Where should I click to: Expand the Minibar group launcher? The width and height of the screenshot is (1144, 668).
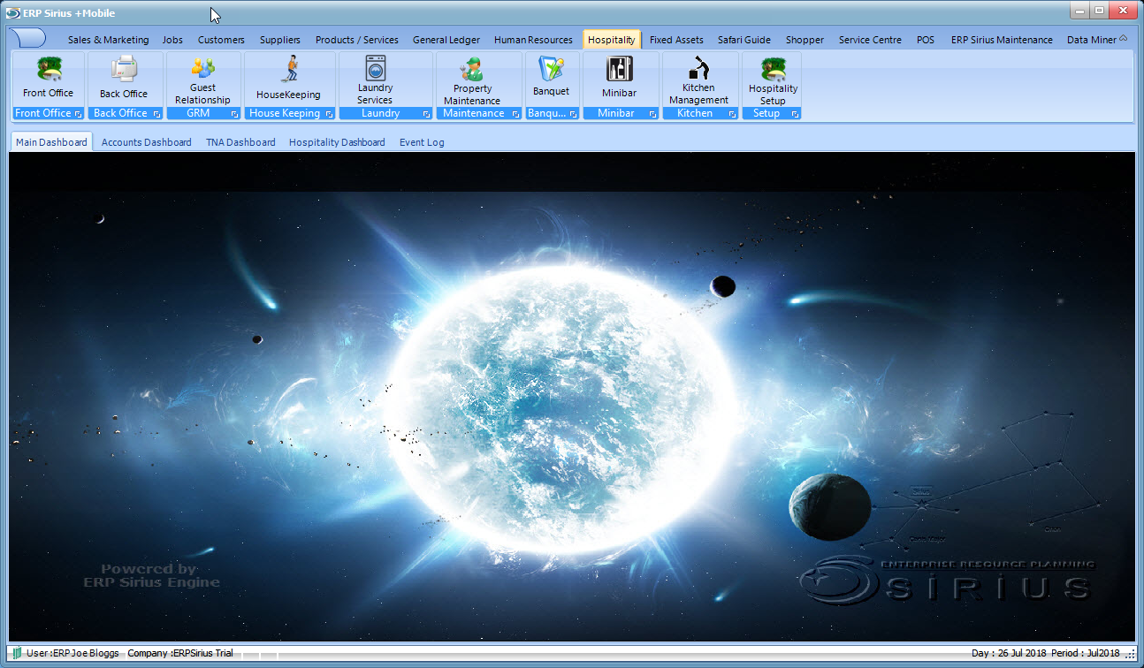(652, 114)
